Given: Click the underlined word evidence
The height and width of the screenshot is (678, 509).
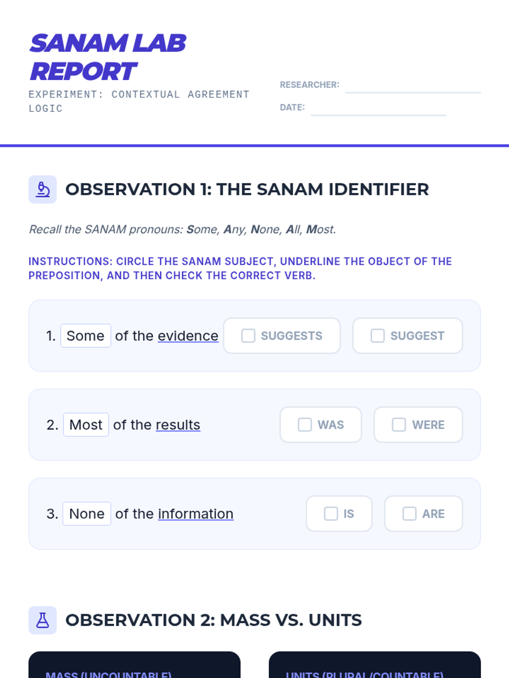Looking at the screenshot, I should coord(188,336).
